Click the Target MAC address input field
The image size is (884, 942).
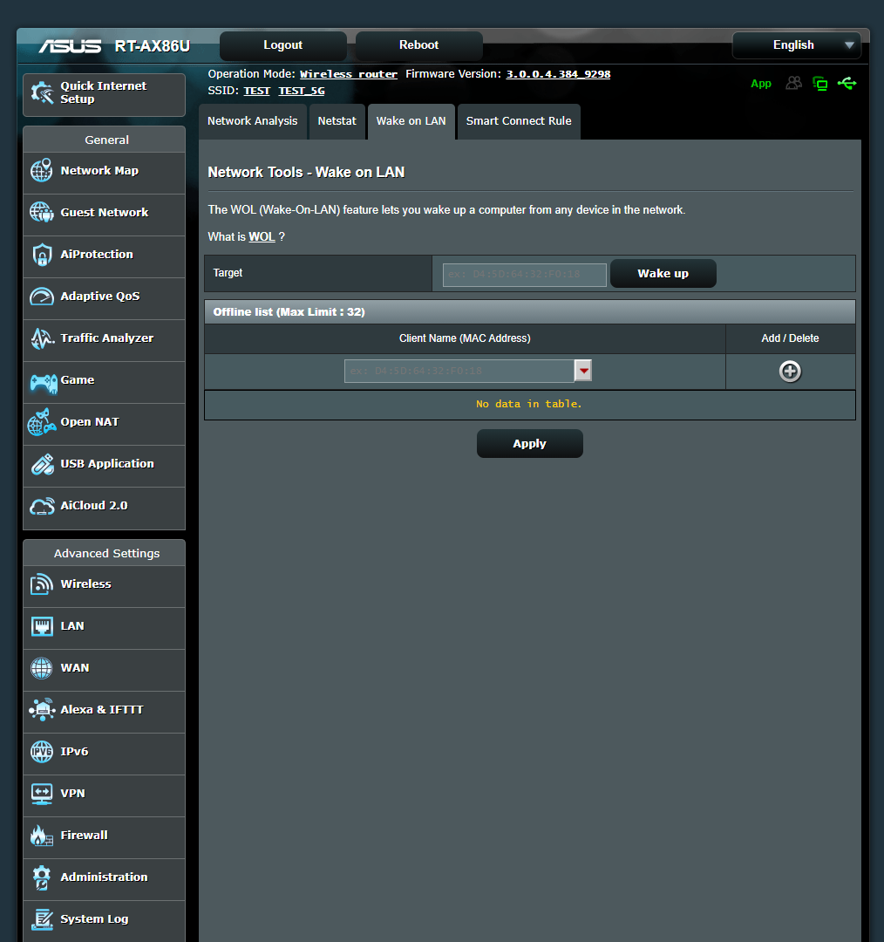tap(523, 274)
